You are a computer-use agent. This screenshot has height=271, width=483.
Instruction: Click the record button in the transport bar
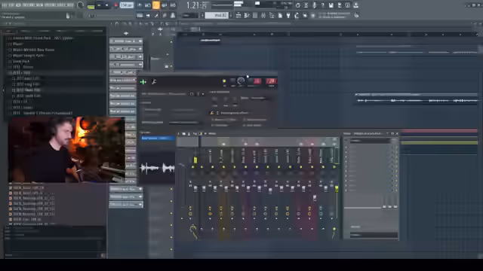[x=116, y=5]
